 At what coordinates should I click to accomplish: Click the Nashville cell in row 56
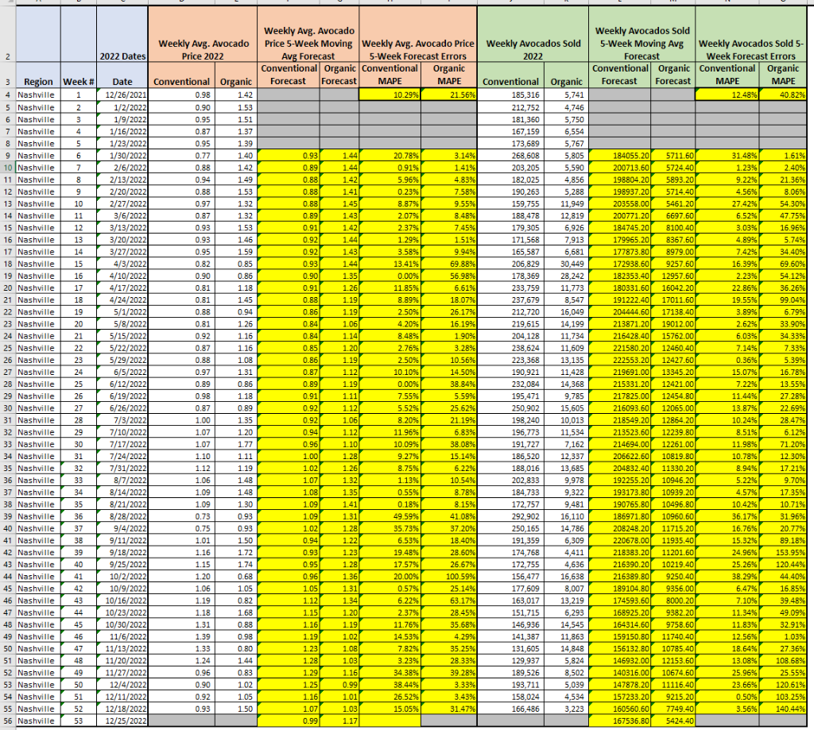pos(38,720)
